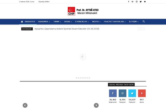The height and width of the screenshot is (110, 166).
Task: Click the CHP logo image
Action: (71, 11)
